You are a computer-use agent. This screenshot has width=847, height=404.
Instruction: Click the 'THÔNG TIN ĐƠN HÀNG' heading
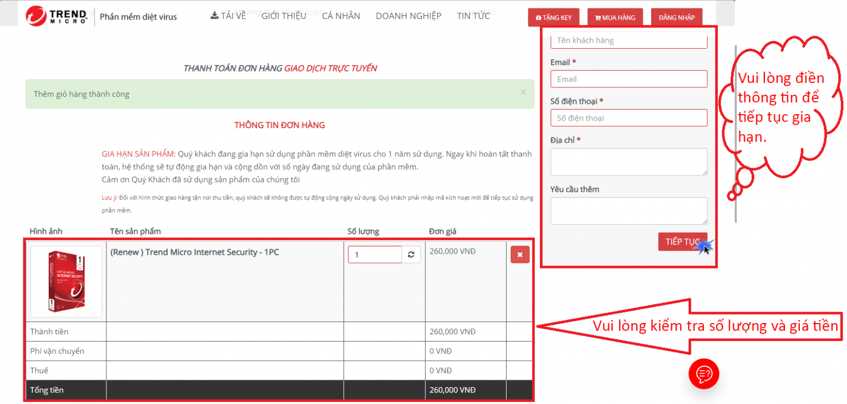280,125
